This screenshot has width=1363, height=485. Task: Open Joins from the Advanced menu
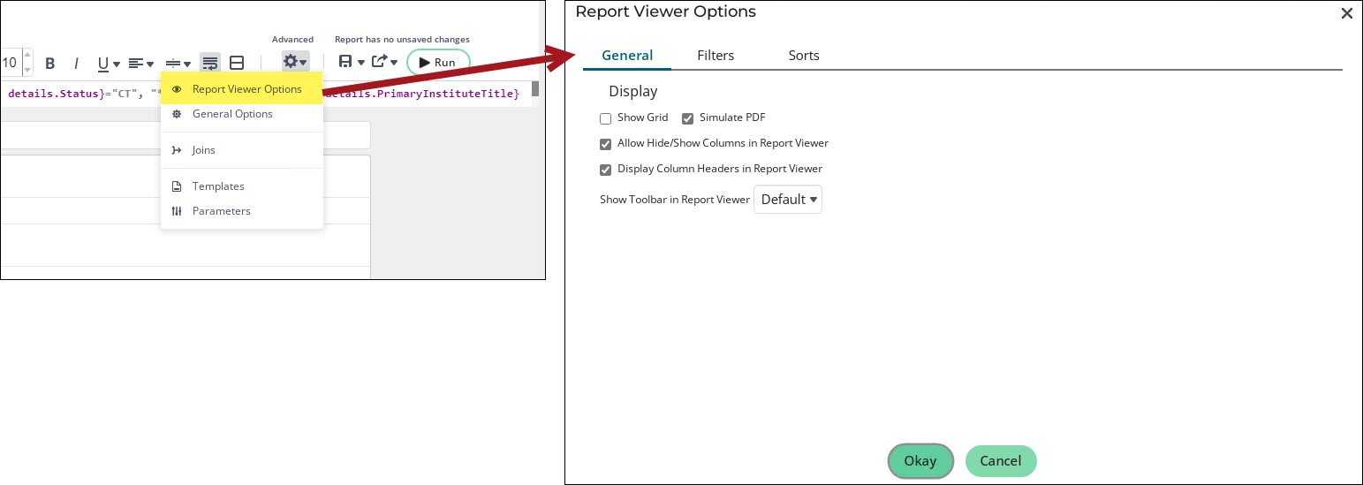[241, 150]
